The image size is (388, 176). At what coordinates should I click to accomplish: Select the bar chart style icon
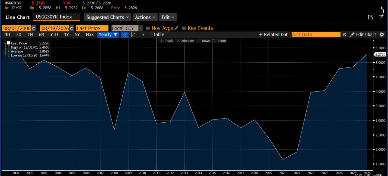133,35
